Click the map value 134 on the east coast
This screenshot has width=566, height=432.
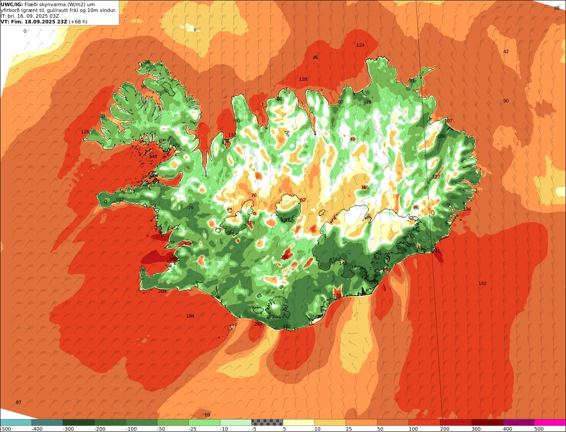point(467,209)
